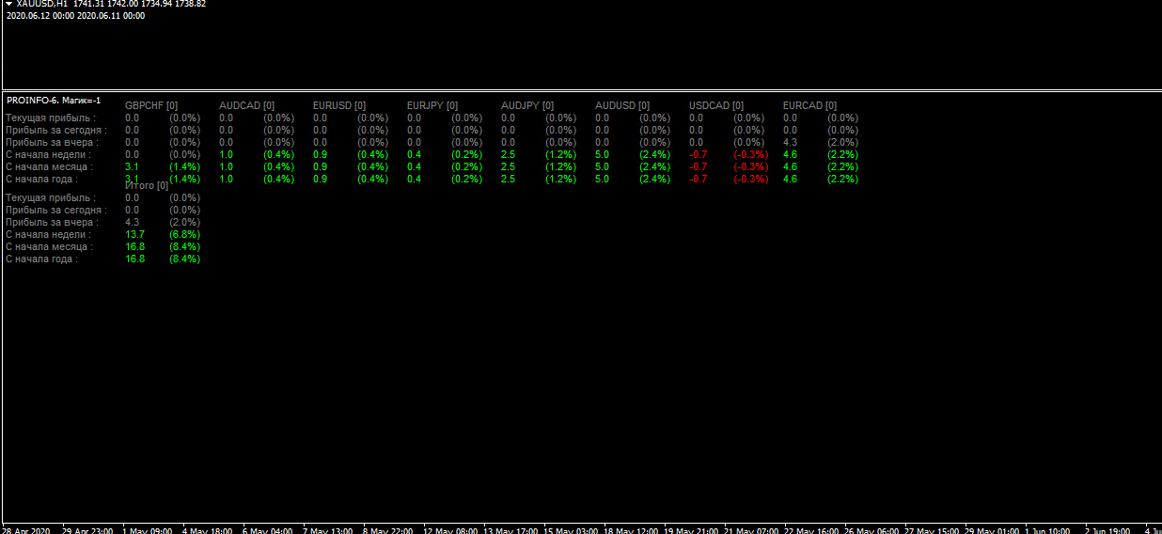Click 'Прибыль за сегодня :' label under Итого
This screenshot has width=1162, height=534.
click(56, 211)
